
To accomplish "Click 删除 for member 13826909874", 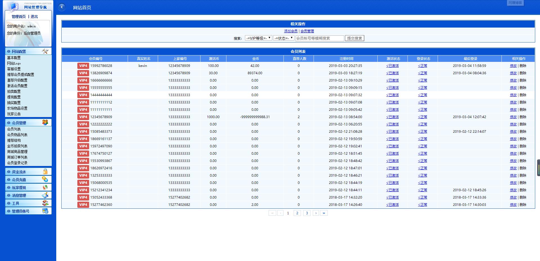I will coord(523,73).
